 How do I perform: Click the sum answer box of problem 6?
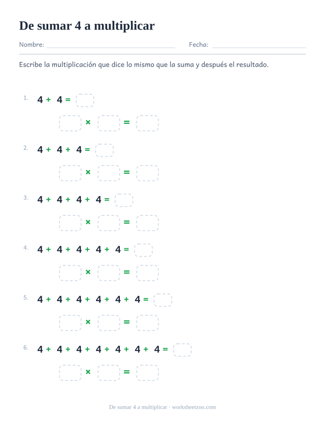182,350
